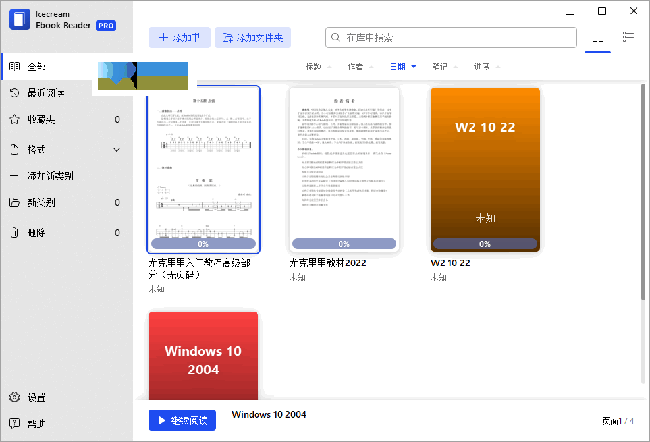
Task: Click the 0% progress bar on W2 10 22
Action: (485, 244)
